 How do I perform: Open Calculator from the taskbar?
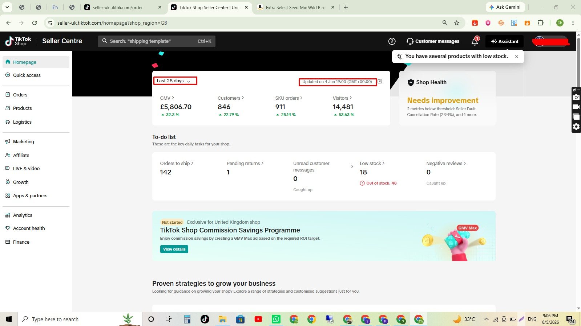point(187,319)
